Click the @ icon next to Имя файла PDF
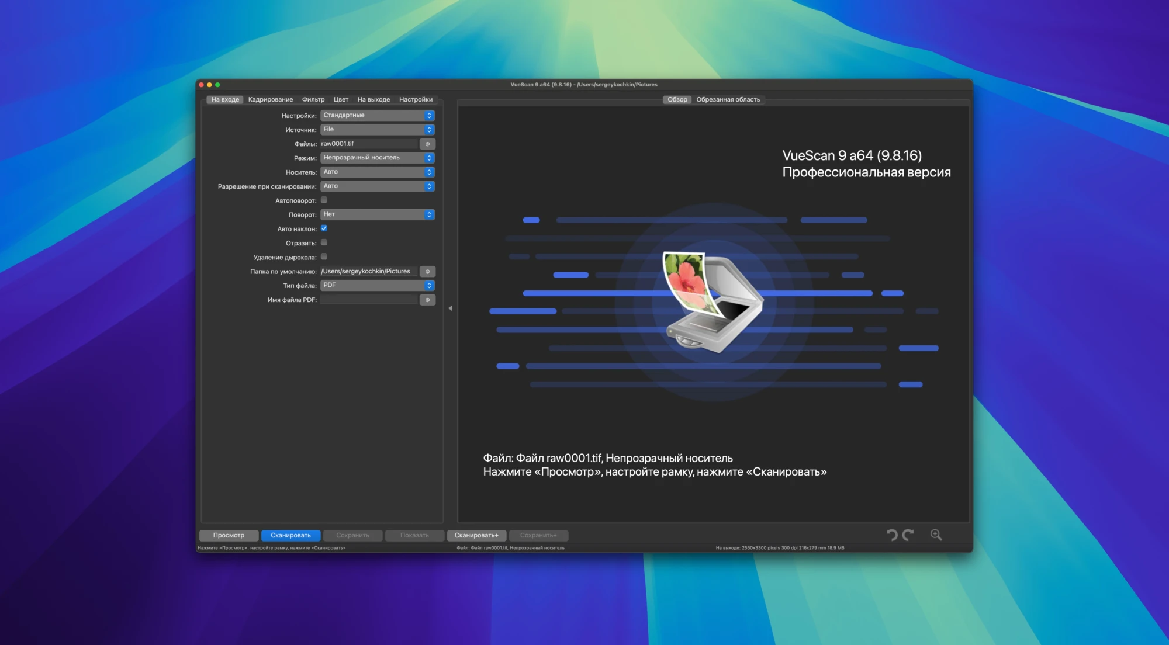The image size is (1169, 645). [427, 300]
